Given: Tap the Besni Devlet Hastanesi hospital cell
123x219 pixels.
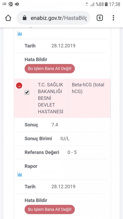Looking at the screenshot, I should click(x=51, y=98).
